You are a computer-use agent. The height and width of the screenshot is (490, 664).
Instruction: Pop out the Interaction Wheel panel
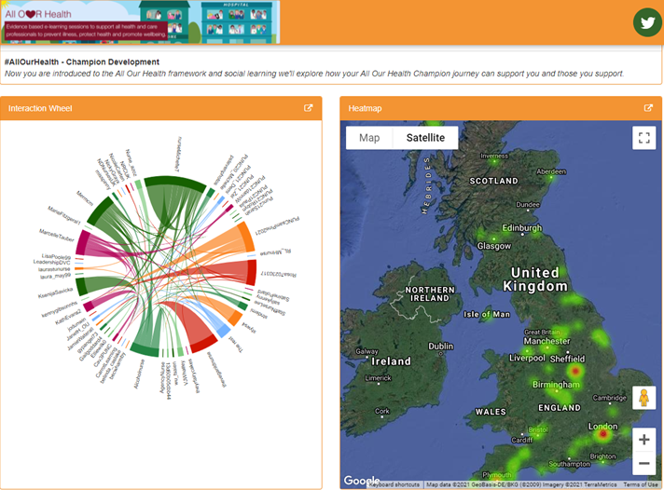(309, 108)
